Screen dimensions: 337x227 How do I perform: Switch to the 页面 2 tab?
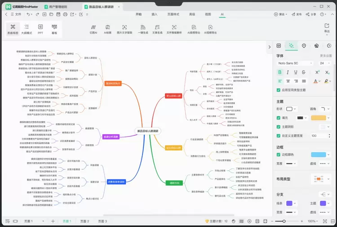84,221
